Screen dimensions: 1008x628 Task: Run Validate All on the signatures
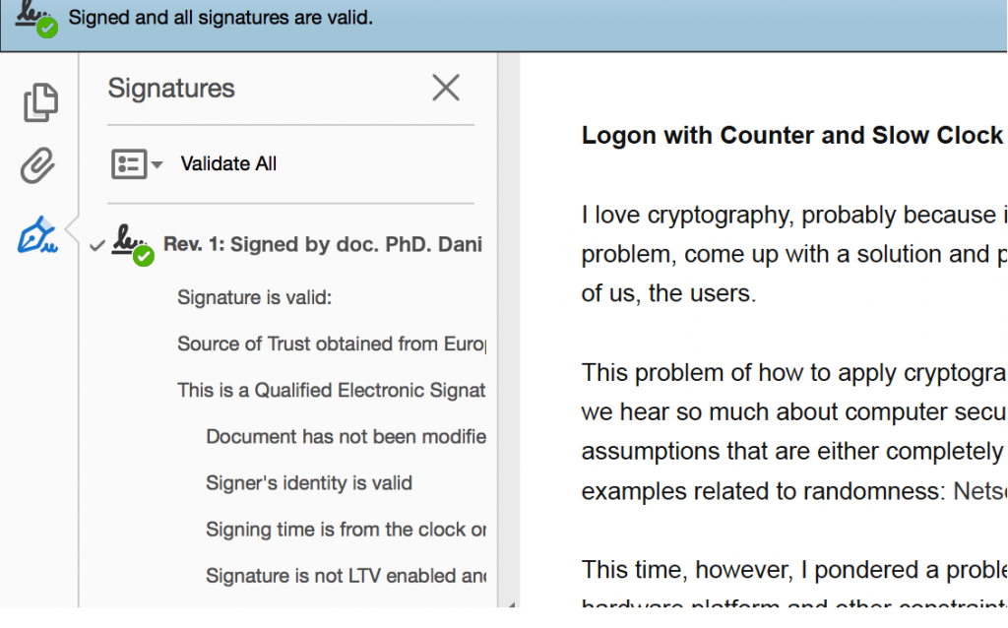[x=227, y=163]
